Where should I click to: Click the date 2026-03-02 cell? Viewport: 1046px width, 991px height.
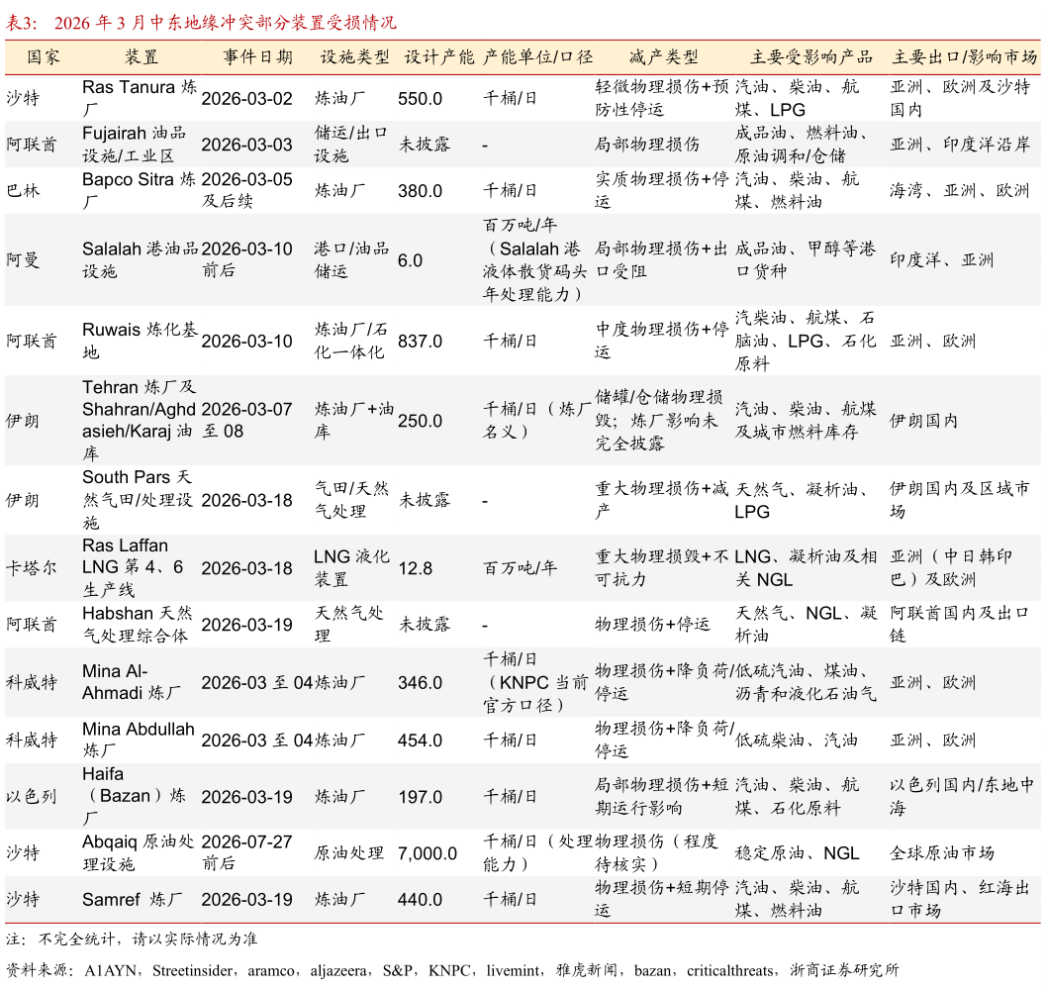(246, 99)
